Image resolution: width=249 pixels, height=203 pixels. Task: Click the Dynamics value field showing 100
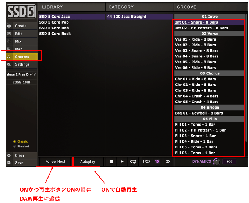229,162
